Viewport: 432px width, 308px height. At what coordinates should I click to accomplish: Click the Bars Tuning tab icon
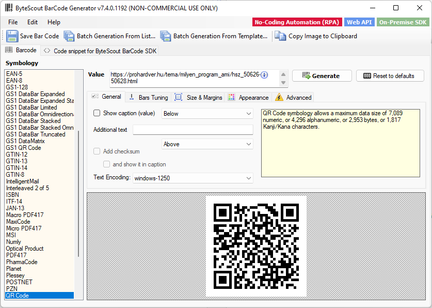pyautogui.click(x=132, y=97)
